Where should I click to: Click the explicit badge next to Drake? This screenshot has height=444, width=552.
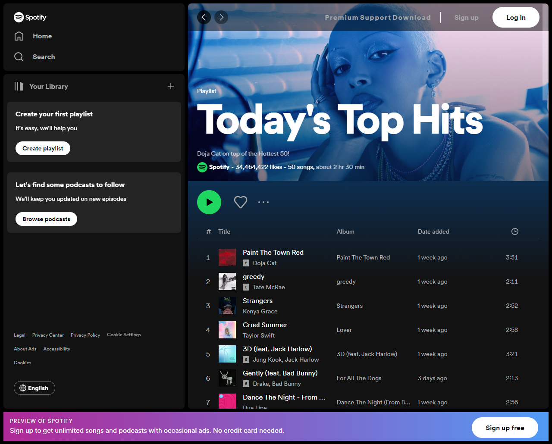[x=246, y=384]
